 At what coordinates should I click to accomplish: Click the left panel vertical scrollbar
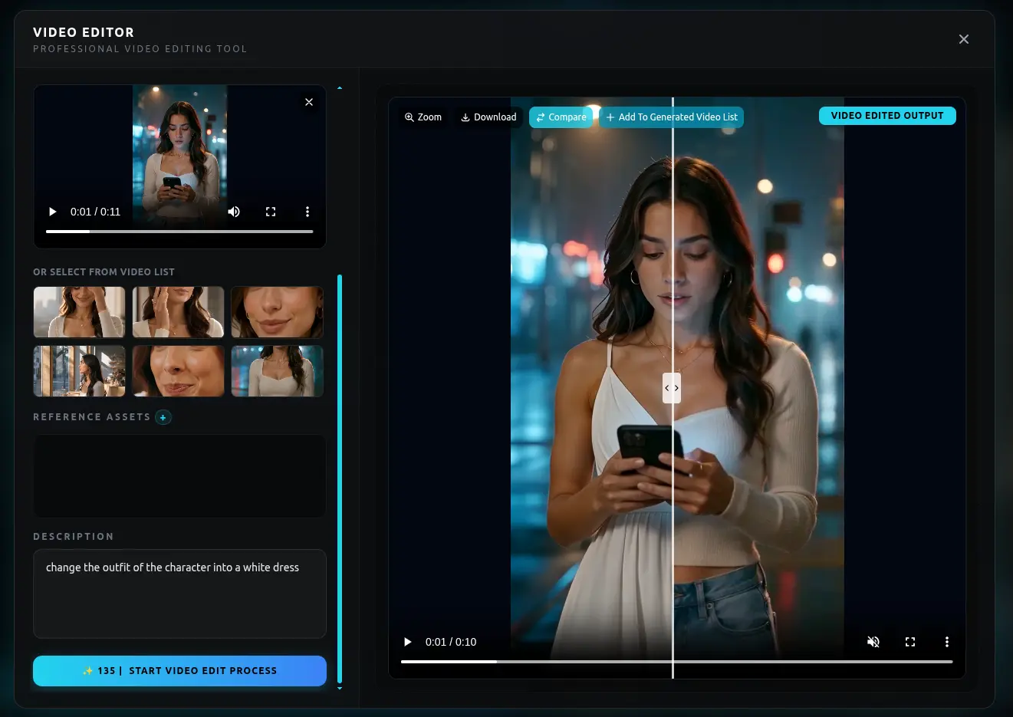click(x=340, y=479)
